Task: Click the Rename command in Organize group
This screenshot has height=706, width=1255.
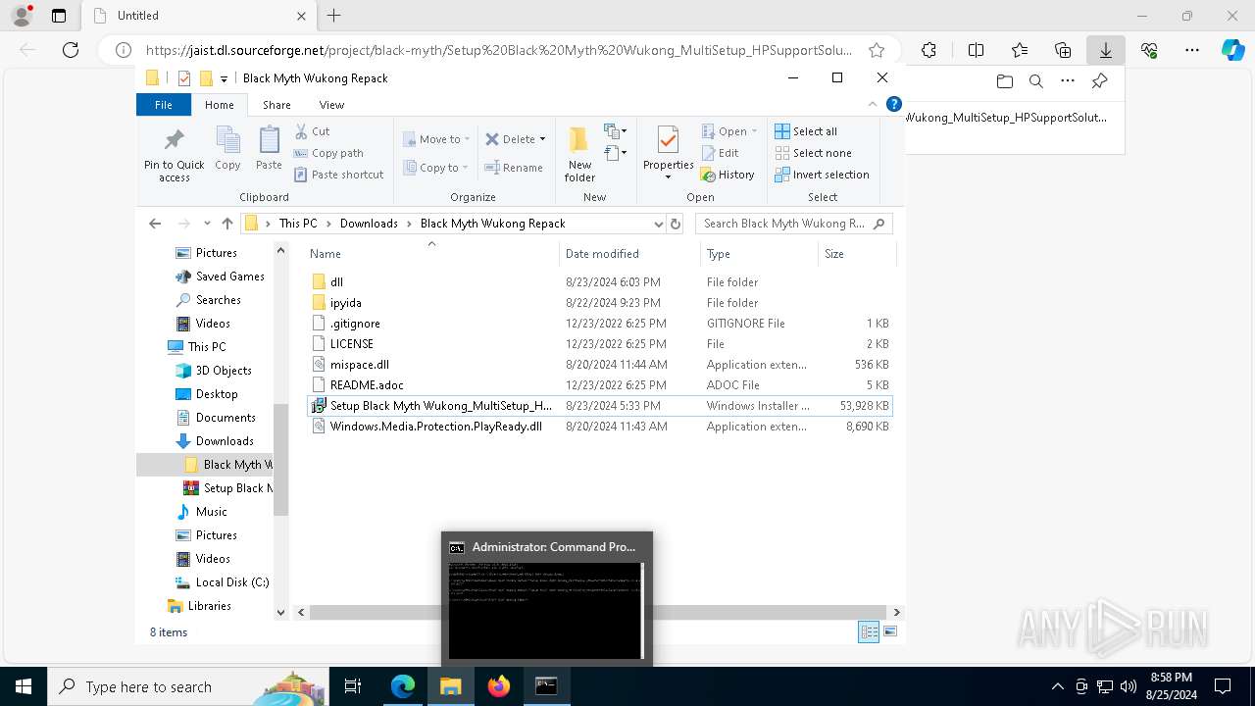Action: point(514,168)
